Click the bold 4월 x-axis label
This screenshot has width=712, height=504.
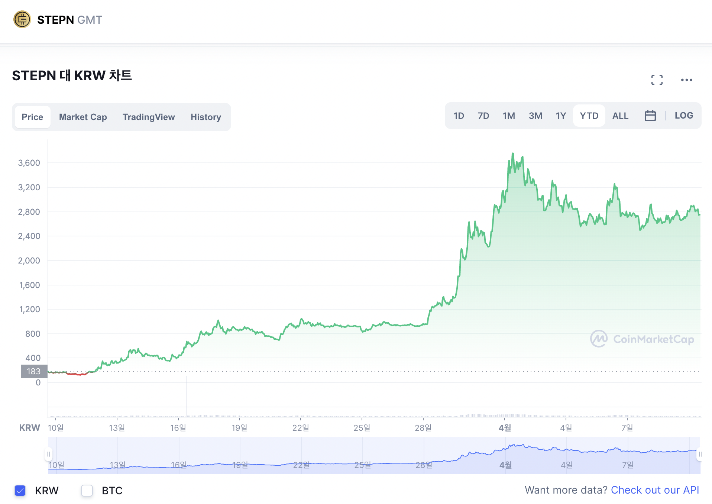click(505, 428)
